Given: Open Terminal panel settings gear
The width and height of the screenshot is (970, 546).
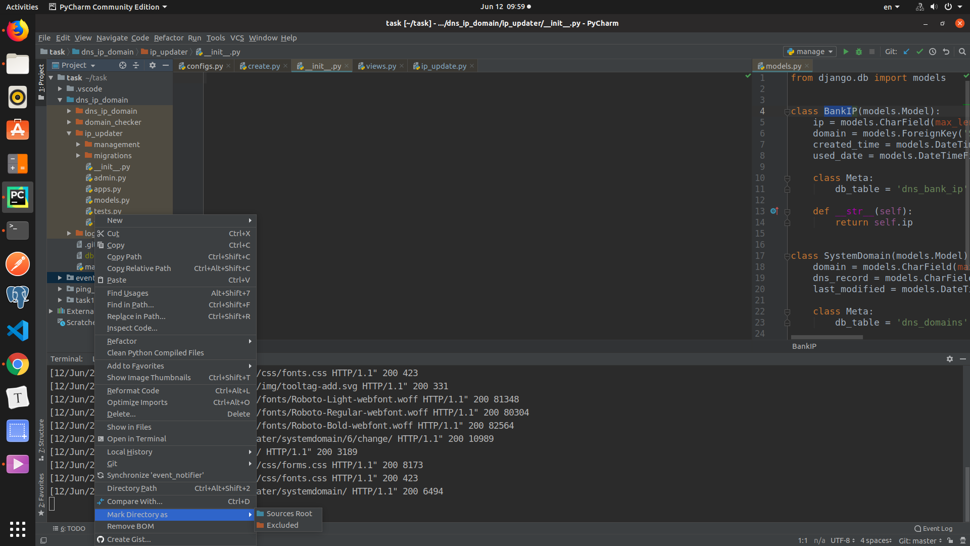Looking at the screenshot, I should tap(950, 359).
